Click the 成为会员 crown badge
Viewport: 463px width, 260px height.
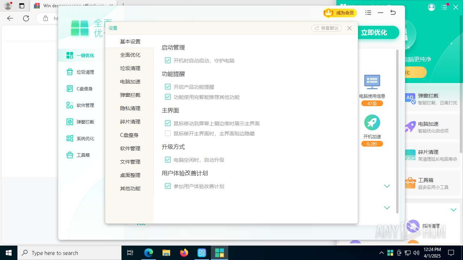(340, 13)
